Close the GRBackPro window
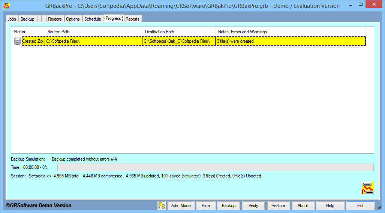Viewport: 385px width, 213px height. (x=374, y=4)
